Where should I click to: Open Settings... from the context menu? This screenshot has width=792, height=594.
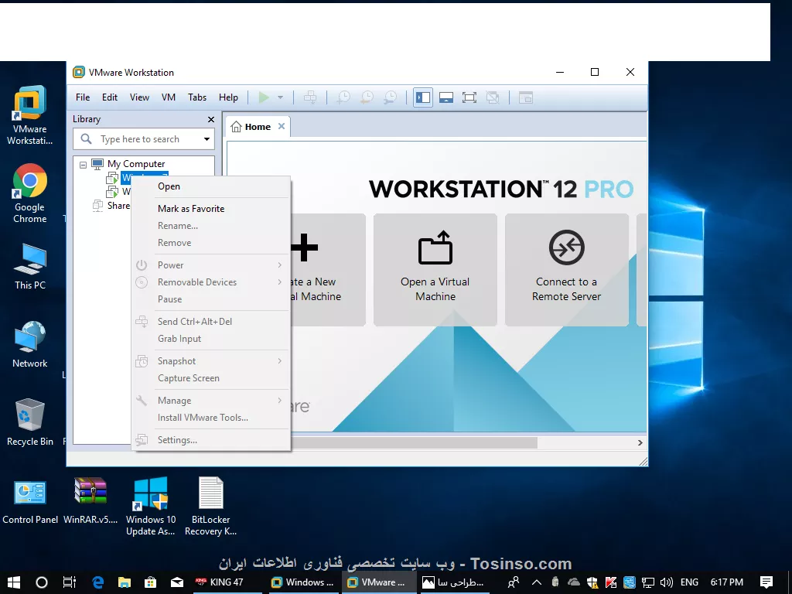(210, 440)
